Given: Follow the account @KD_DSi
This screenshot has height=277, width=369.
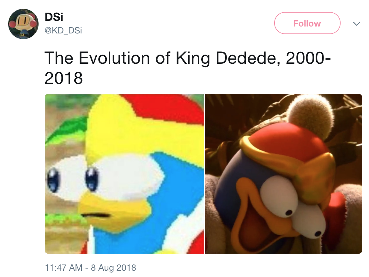Looking at the screenshot, I should 307,23.
